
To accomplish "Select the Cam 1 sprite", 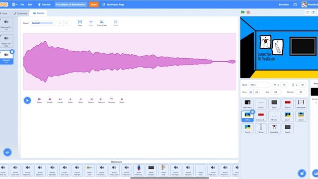I will tap(288, 116).
